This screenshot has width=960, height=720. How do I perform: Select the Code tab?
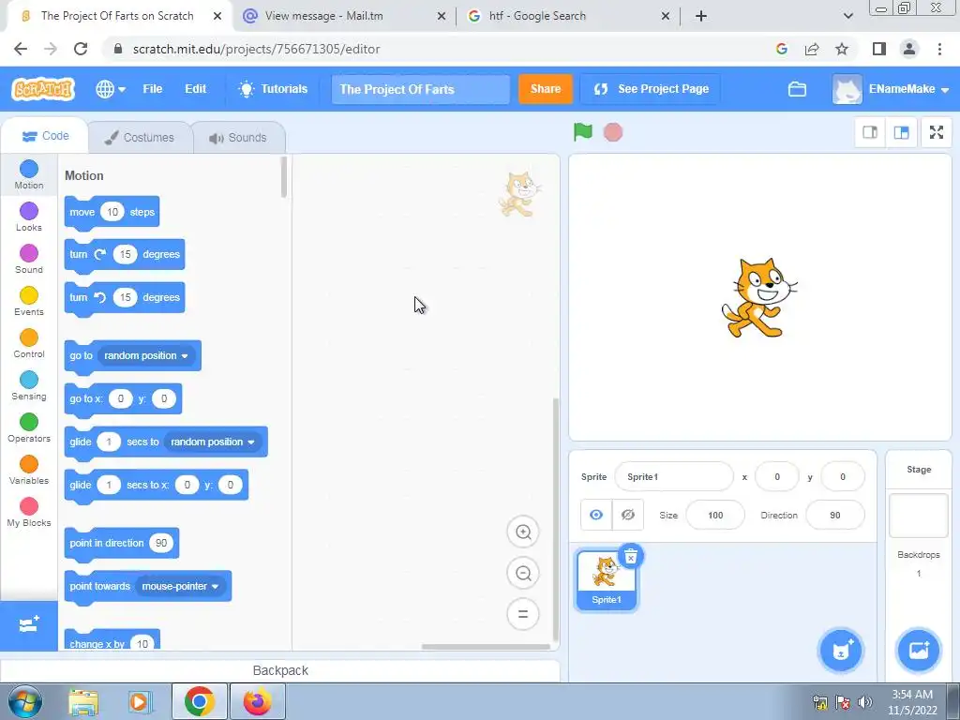click(x=45, y=136)
